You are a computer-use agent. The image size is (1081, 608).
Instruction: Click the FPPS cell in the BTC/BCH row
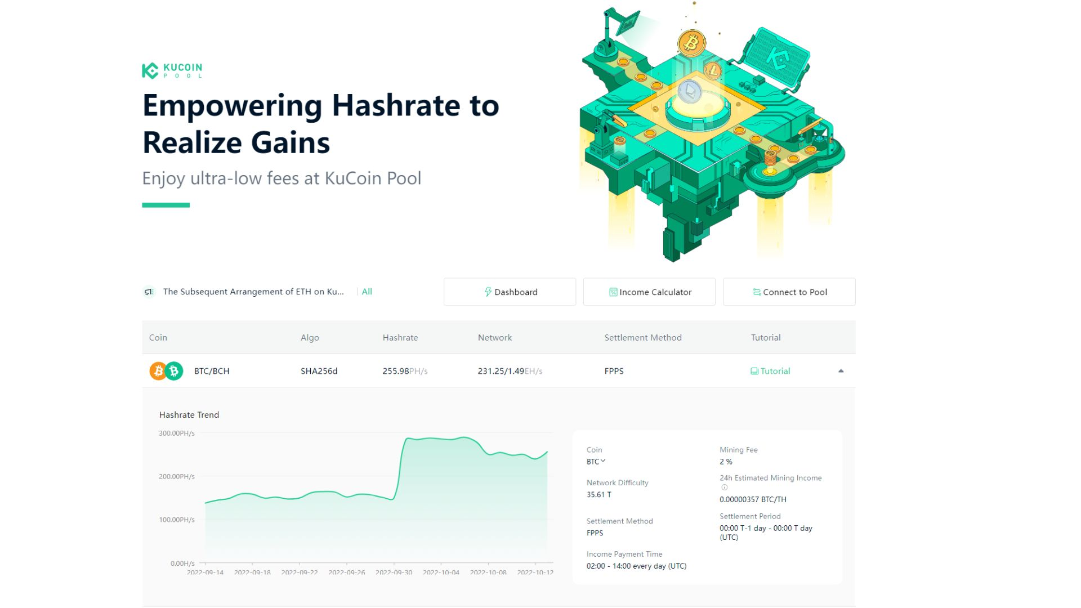point(614,371)
